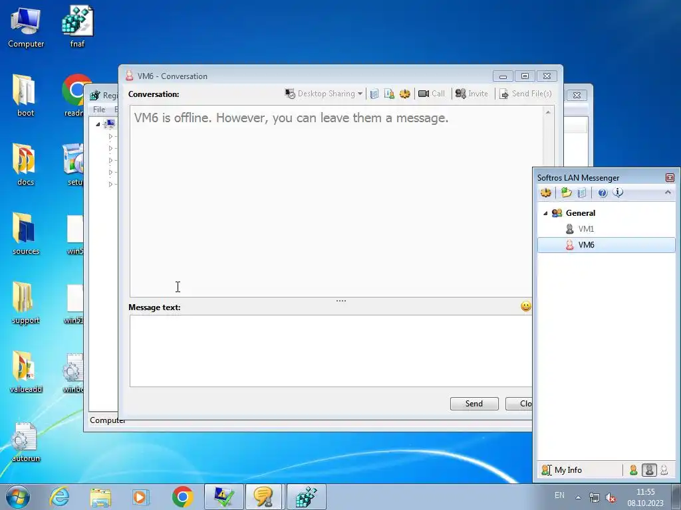The image size is (681, 510).
Task: Set status to Away (white user icon)
Action: coord(664,470)
